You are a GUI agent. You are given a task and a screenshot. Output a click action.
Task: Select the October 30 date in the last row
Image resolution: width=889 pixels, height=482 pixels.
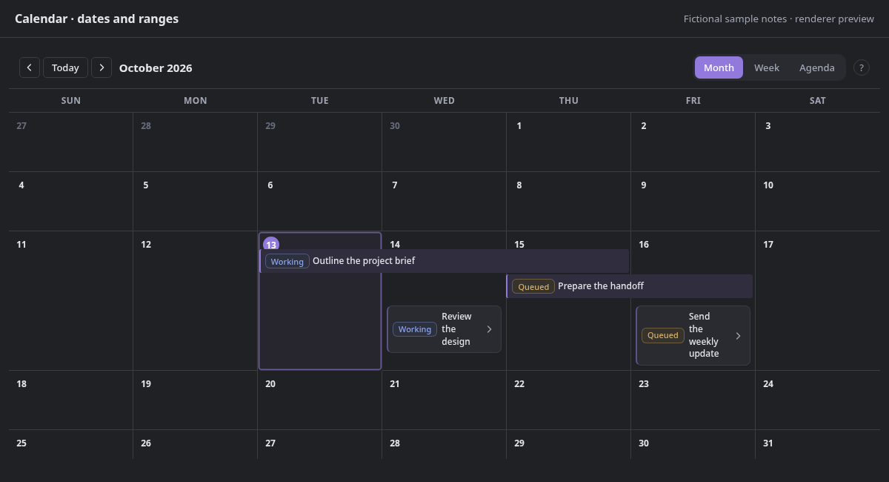point(644,443)
